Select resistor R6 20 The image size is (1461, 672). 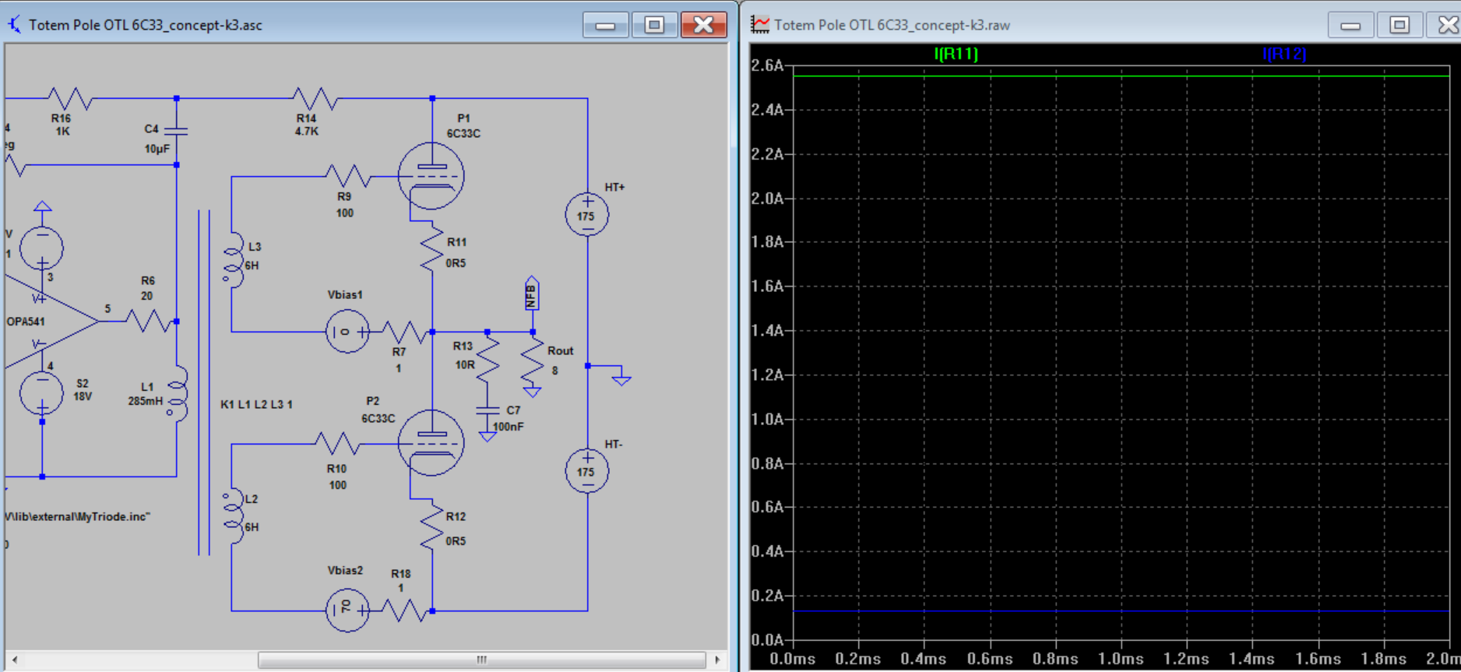pyautogui.click(x=149, y=321)
